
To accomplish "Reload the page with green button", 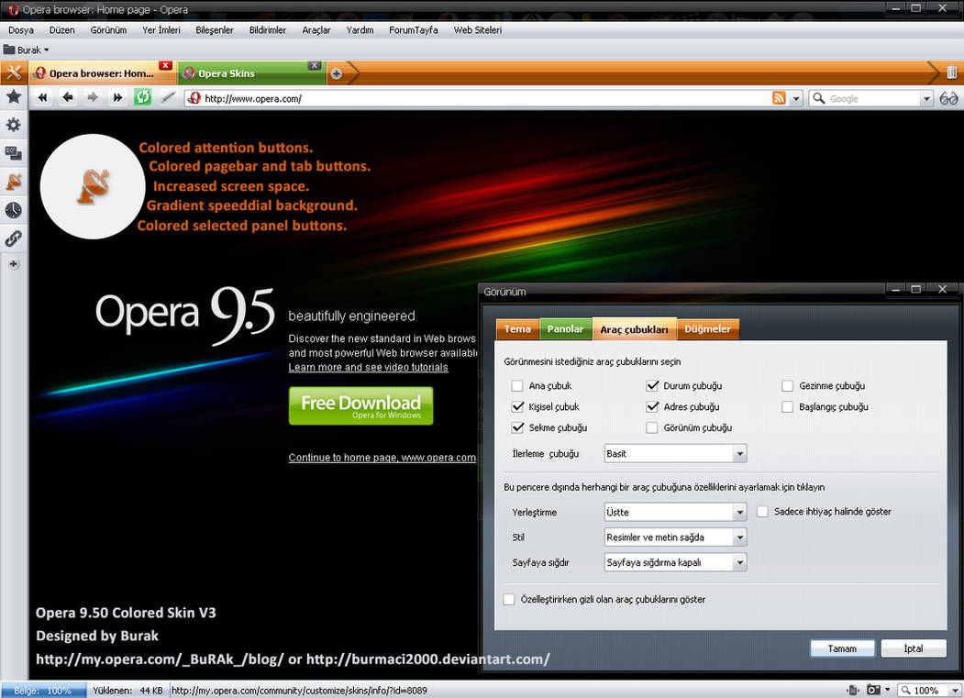I will click(x=143, y=97).
